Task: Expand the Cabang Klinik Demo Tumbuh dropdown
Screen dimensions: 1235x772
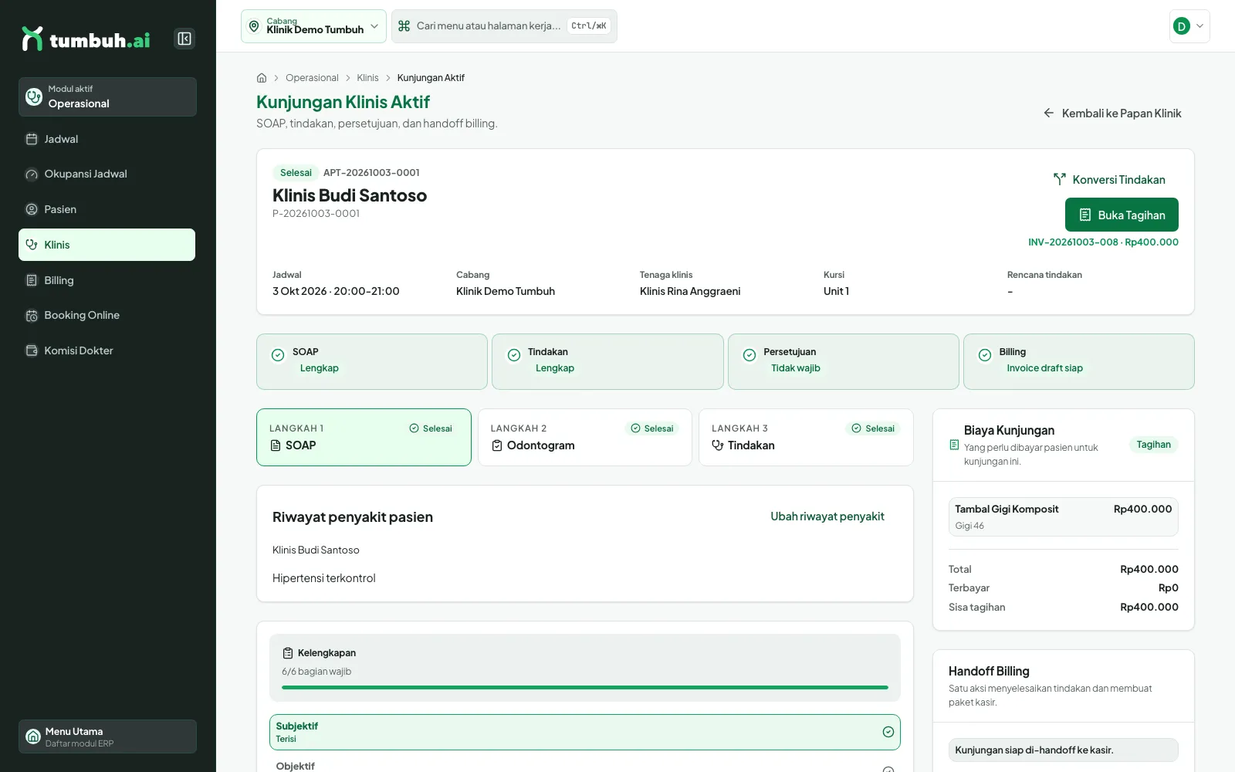Action: point(313,26)
